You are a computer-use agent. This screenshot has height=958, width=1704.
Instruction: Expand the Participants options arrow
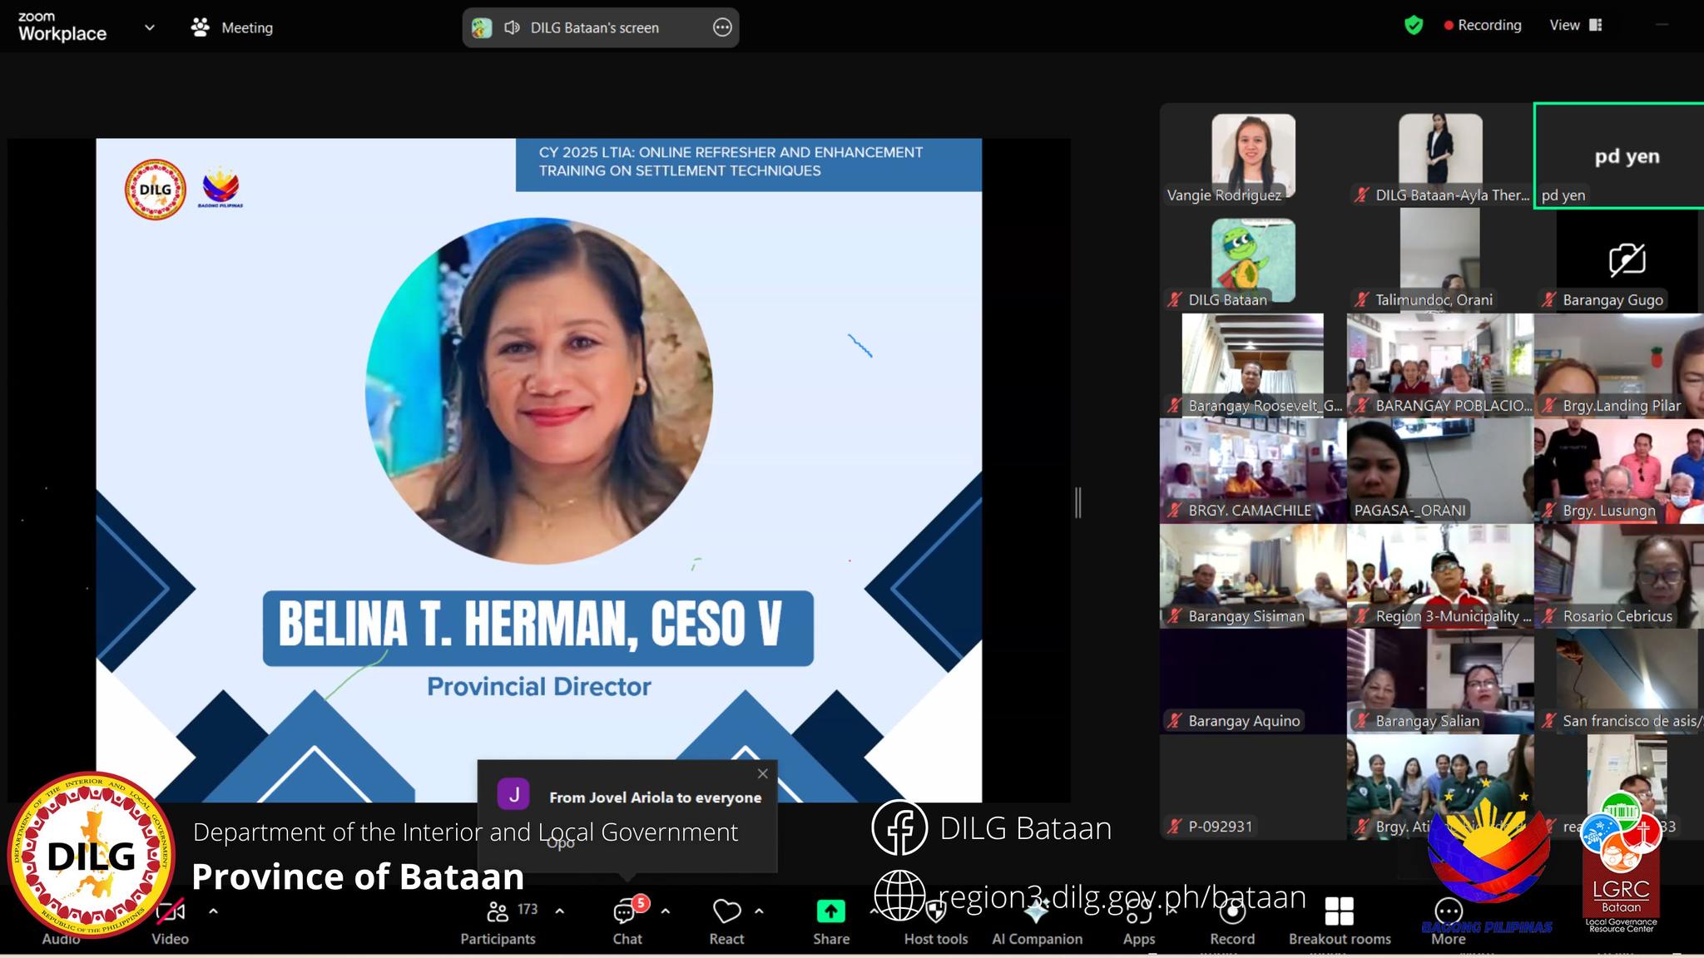[x=560, y=911]
